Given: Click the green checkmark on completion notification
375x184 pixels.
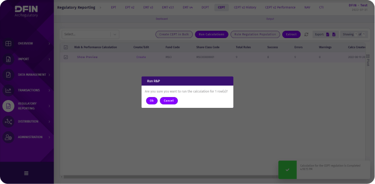Looking at the screenshot, I should [288, 170].
